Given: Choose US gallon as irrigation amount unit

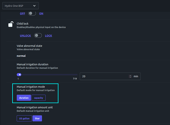Looking at the screenshot, I should tap(24, 118).
